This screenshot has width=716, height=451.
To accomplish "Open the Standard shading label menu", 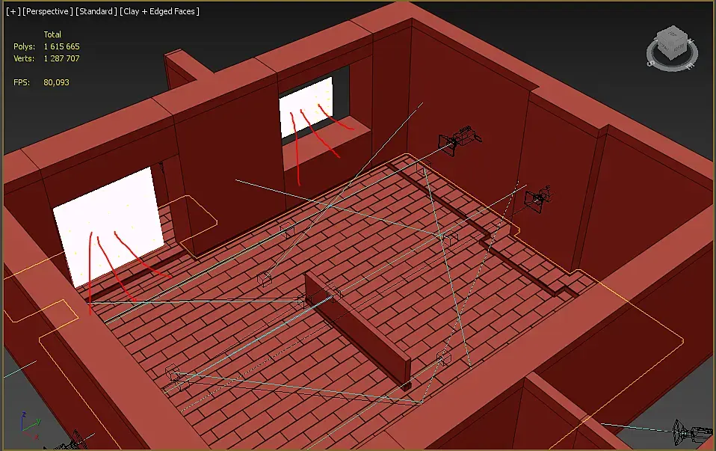I will coord(96,11).
